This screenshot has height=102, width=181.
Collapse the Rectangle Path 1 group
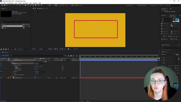(12, 65)
